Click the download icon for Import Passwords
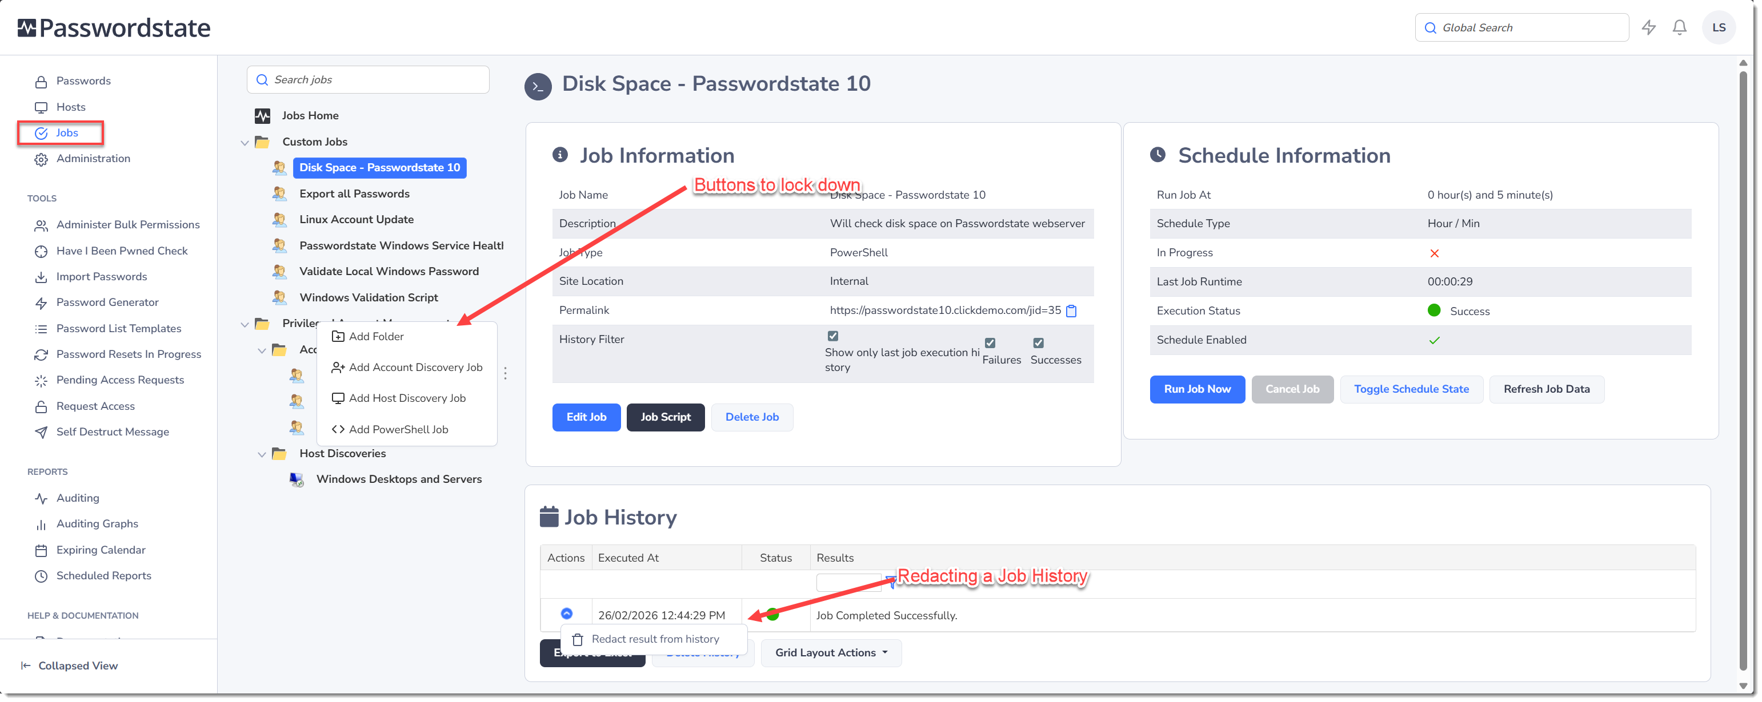The image size is (1762, 702). tap(41, 277)
